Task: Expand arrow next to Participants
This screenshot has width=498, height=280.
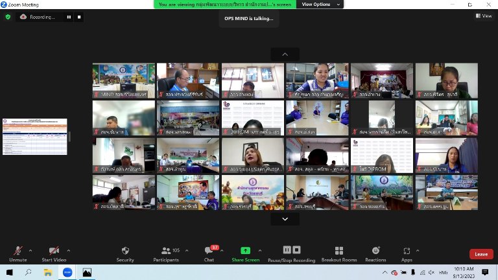Action: pyautogui.click(x=187, y=251)
